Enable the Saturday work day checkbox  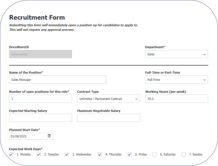point(154,154)
